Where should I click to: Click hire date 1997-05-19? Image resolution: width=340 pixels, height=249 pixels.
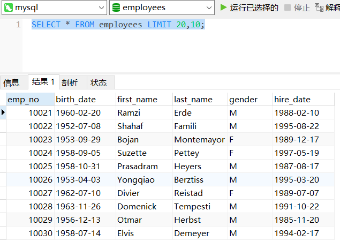297,153
